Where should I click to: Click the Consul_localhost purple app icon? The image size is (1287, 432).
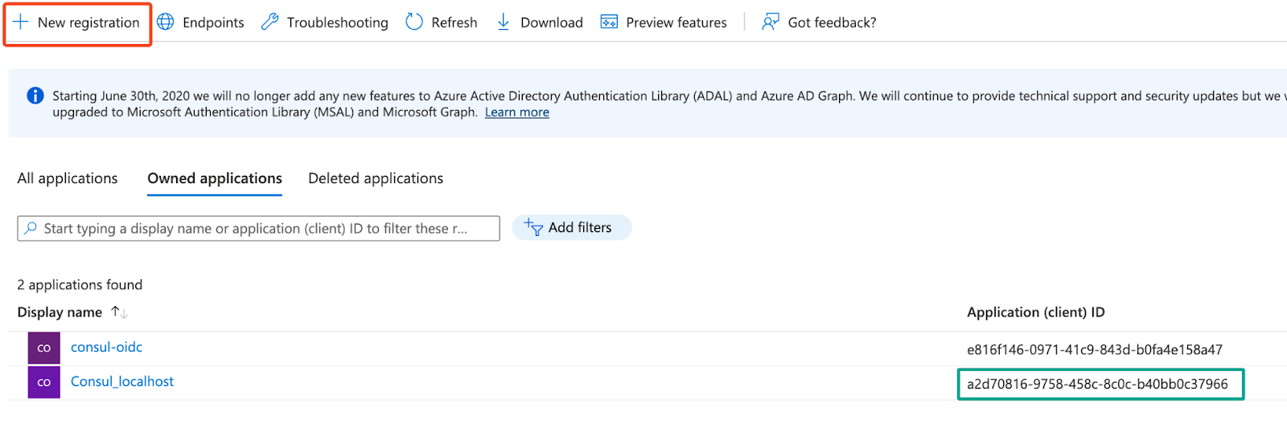tap(44, 383)
